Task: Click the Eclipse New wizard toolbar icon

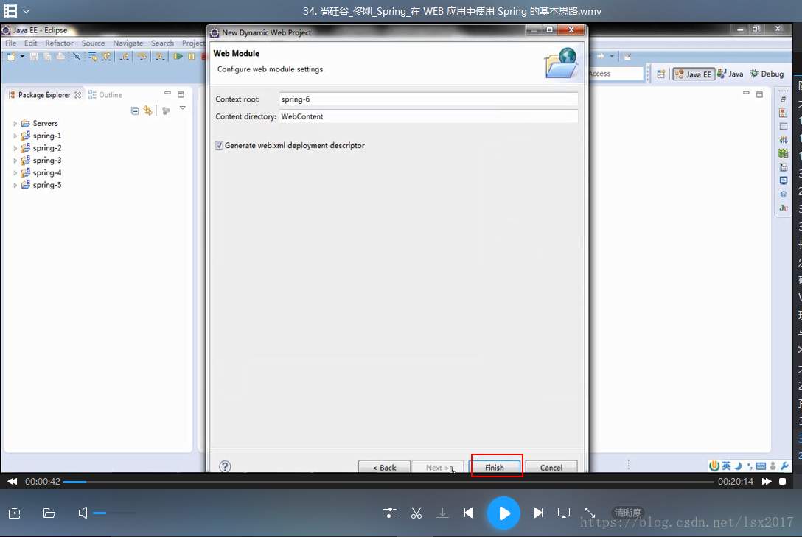Action: [11, 56]
